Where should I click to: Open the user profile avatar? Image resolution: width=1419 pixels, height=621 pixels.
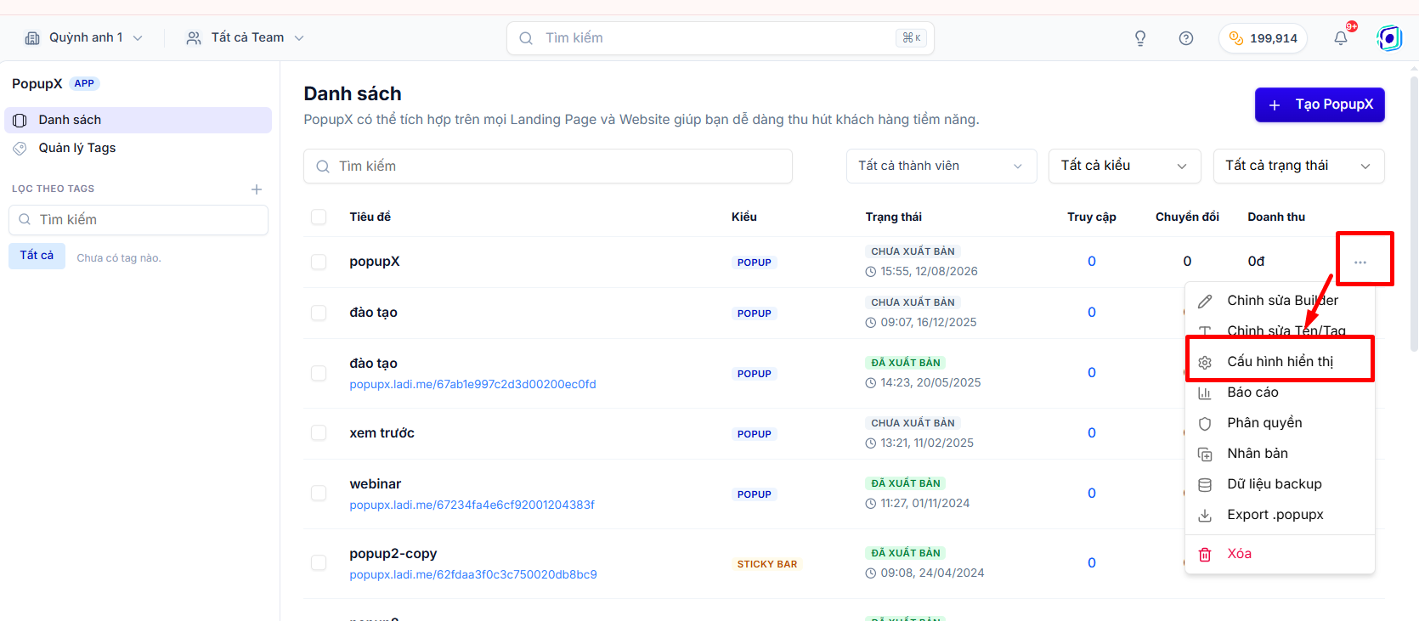pos(1389,38)
